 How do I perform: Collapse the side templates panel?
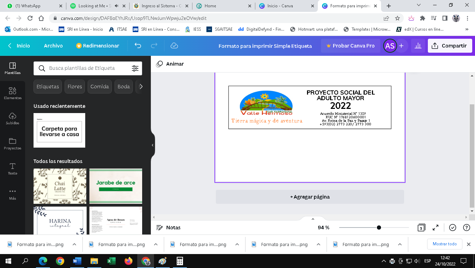tap(153, 145)
